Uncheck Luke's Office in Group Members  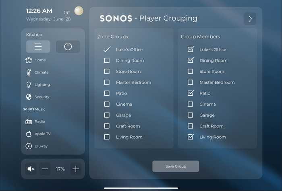[x=191, y=49]
